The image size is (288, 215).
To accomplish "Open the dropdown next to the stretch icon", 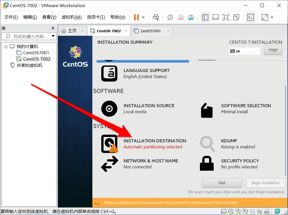I will coord(272,17).
